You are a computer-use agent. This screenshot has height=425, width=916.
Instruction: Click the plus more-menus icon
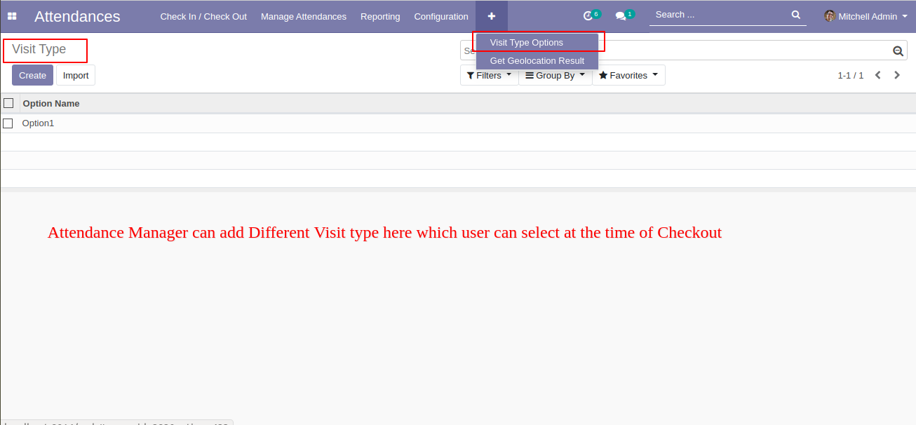click(492, 16)
